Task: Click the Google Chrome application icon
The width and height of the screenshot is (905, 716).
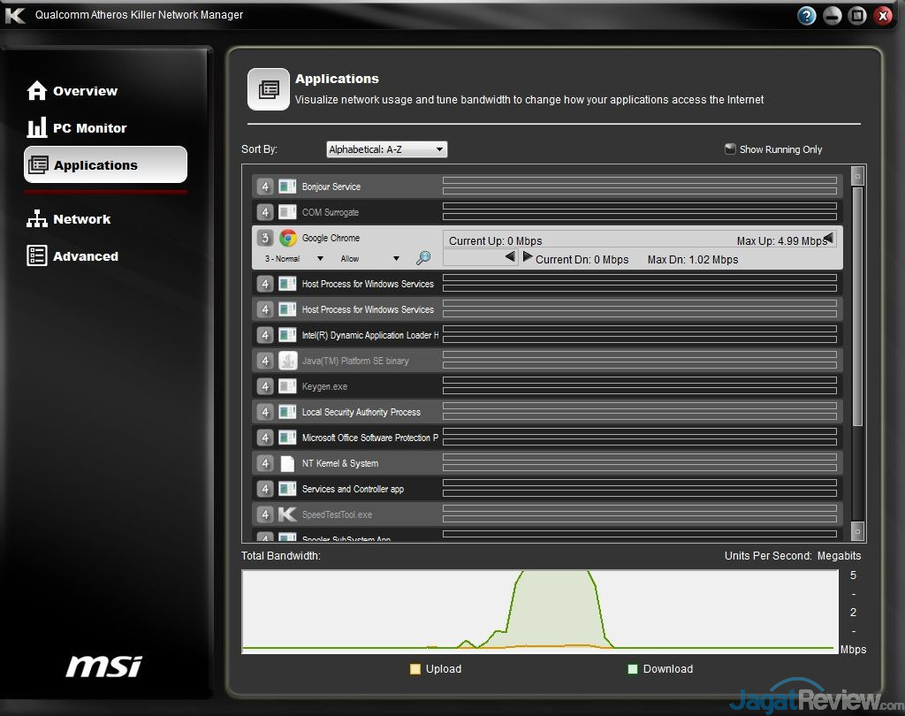Action: tap(288, 238)
